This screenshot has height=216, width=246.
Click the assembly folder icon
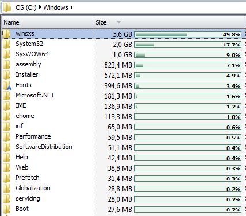(x=7, y=65)
